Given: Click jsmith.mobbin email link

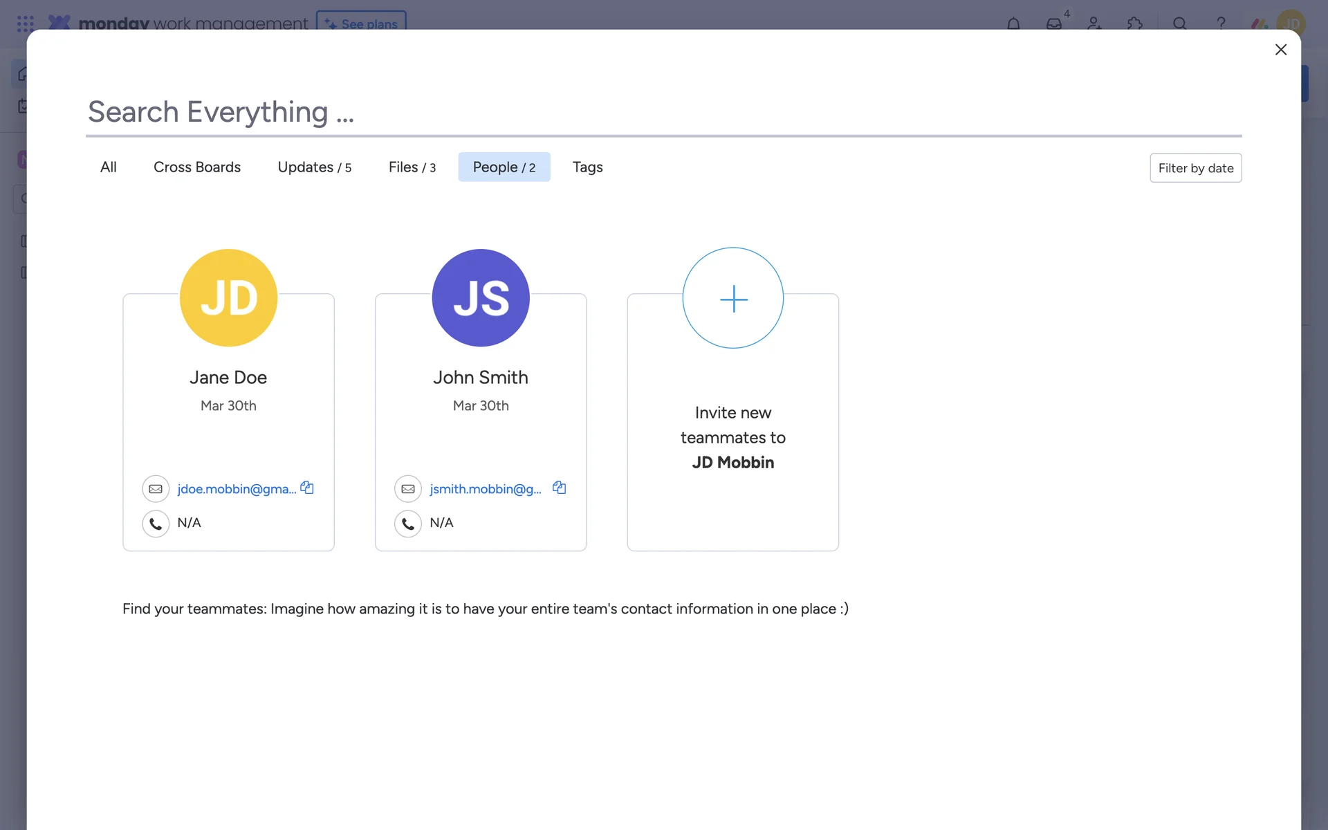Looking at the screenshot, I should 485,489.
